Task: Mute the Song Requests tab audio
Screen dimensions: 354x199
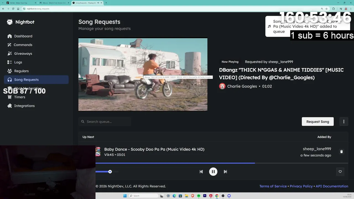Action: (98, 3)
